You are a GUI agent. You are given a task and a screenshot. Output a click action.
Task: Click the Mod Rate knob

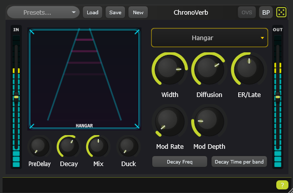click(170, 122)
